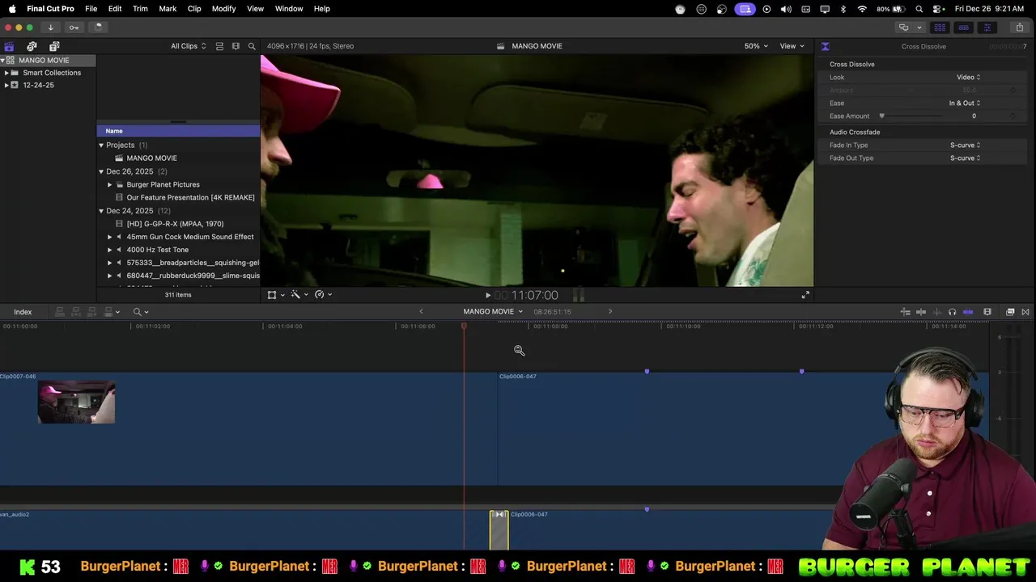The image size is (1036, 582).
Task: Open Fade Out Type S-curve popup
Action: point(965,158)
